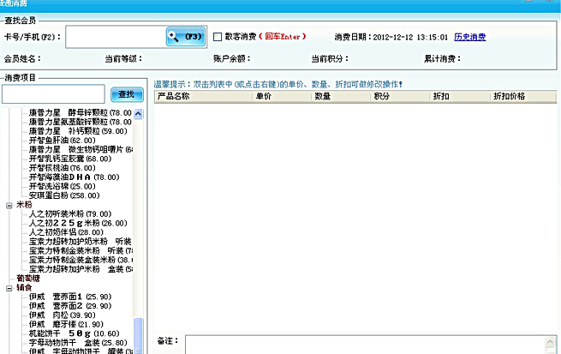Collapse the 辅食 tree category
Viewport: 561px width, 354px height.
pyautogui.click(x=9, y=288)
